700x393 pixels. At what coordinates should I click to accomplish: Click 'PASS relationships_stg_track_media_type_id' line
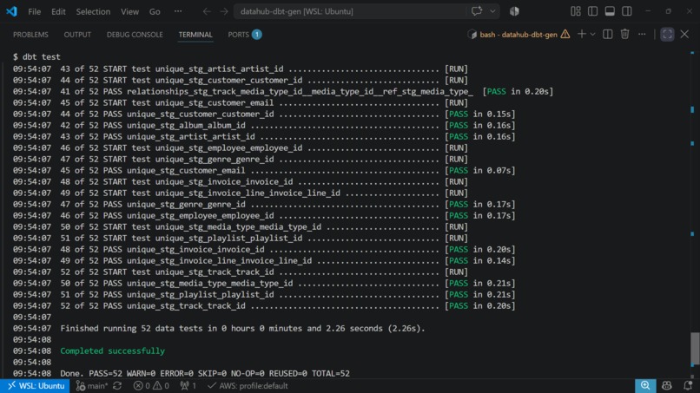pyautogui.click(x=282, y=91)
